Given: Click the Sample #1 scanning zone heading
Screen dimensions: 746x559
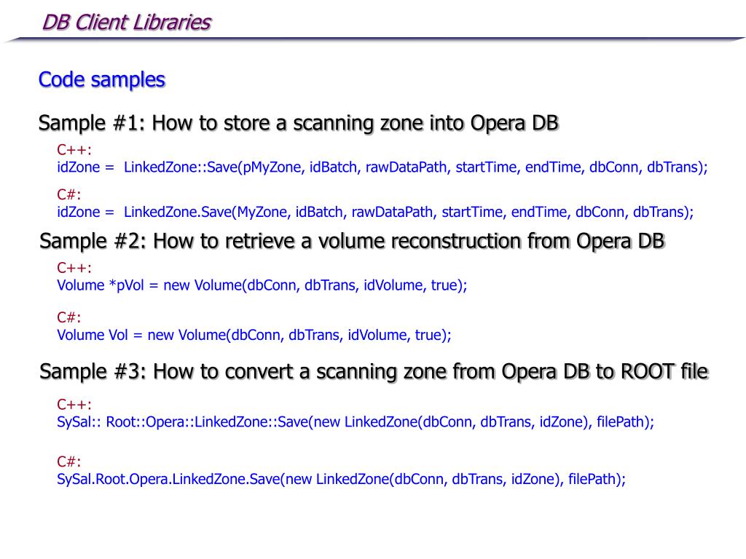Looking at the screenshot, I should (298, 123).
